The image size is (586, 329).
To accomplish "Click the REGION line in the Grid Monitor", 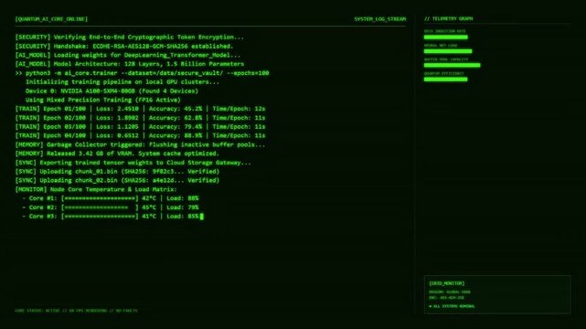I will (450, 292).
